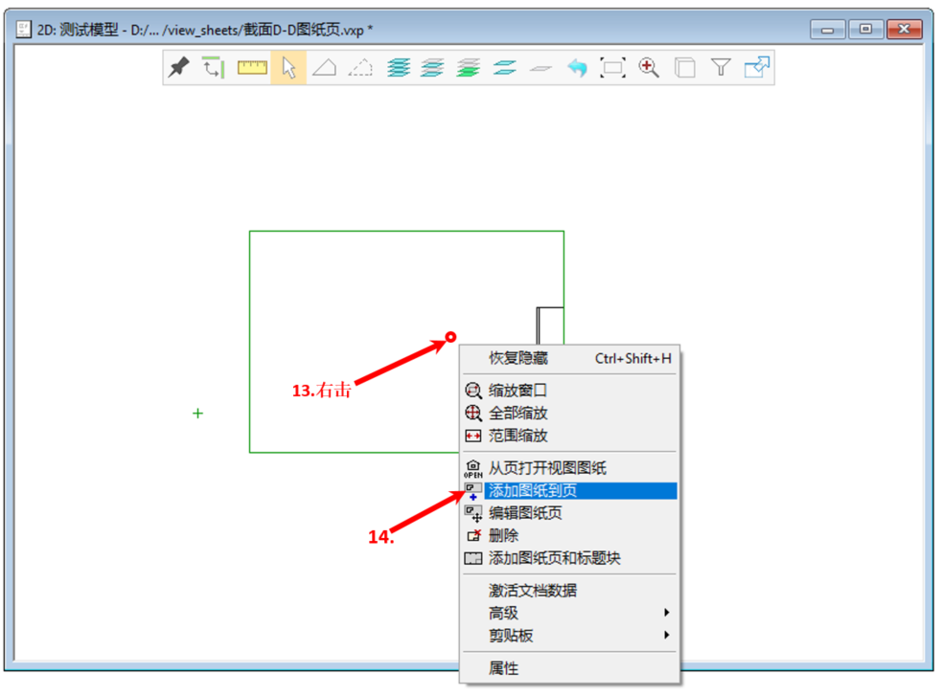Click the single gray layer icon
This screenshot has width=942, height=695.
(540, 68)
